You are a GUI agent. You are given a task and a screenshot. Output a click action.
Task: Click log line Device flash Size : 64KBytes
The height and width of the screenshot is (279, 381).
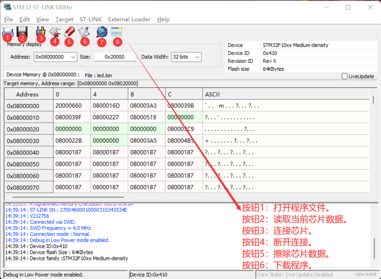[49, 252]
